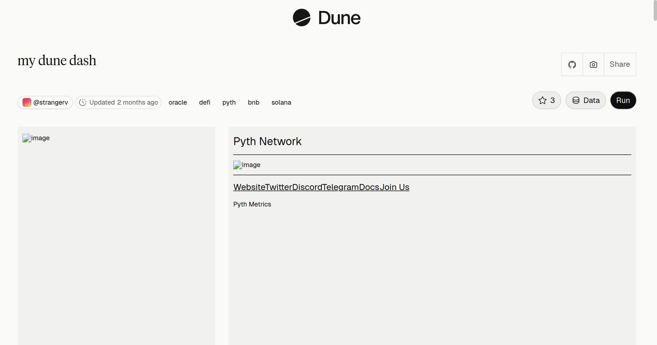Image resolution: width=657 pixels, height=345 pixels.
Task: Select the defi tag
Action: (x=204, y=102)
